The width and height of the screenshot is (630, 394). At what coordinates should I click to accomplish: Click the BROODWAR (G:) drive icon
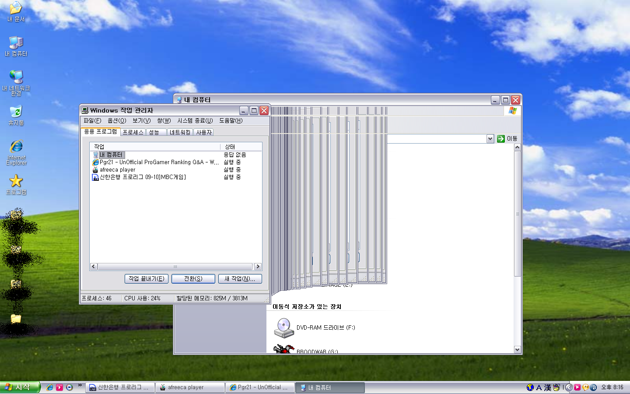pos(284,349)
